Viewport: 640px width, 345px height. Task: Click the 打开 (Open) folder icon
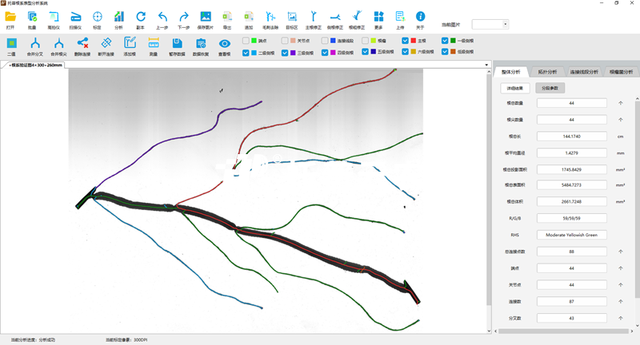(x=10, y=18)
